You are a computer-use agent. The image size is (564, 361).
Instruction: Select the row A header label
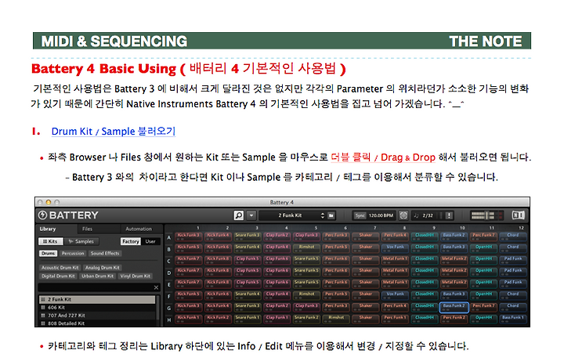[x=168, y=238]
